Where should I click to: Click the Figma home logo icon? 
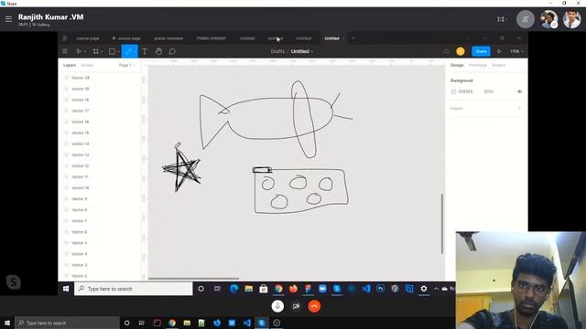pos(65,38)
